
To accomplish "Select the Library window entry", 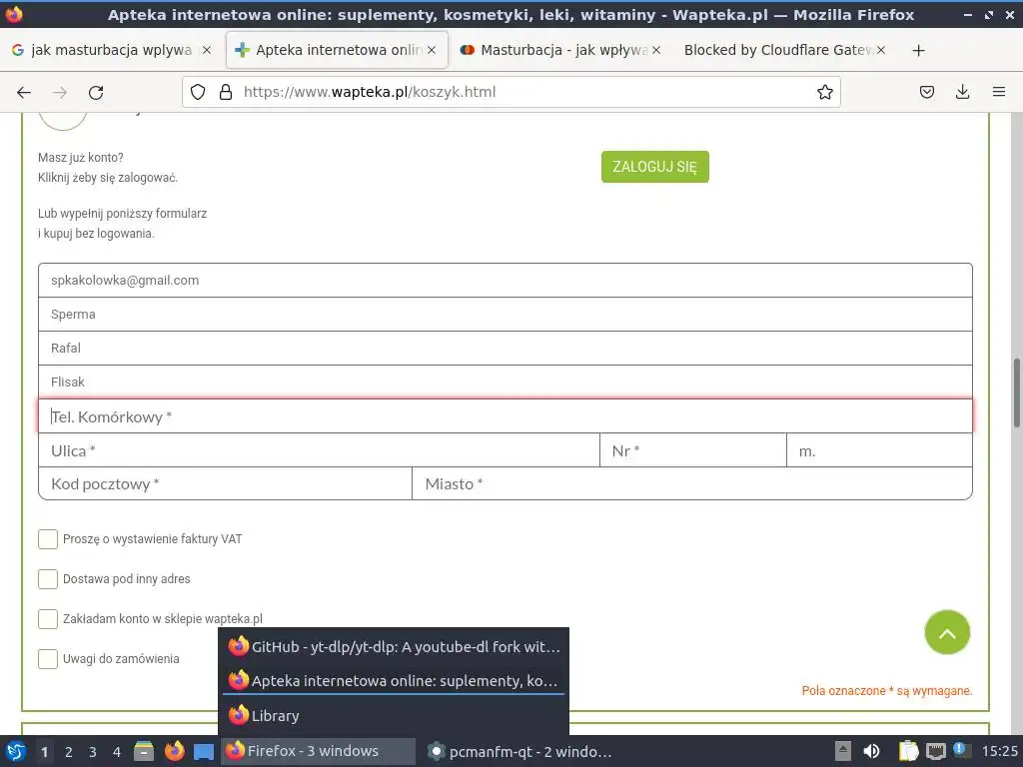I will (x=394, y=715).
